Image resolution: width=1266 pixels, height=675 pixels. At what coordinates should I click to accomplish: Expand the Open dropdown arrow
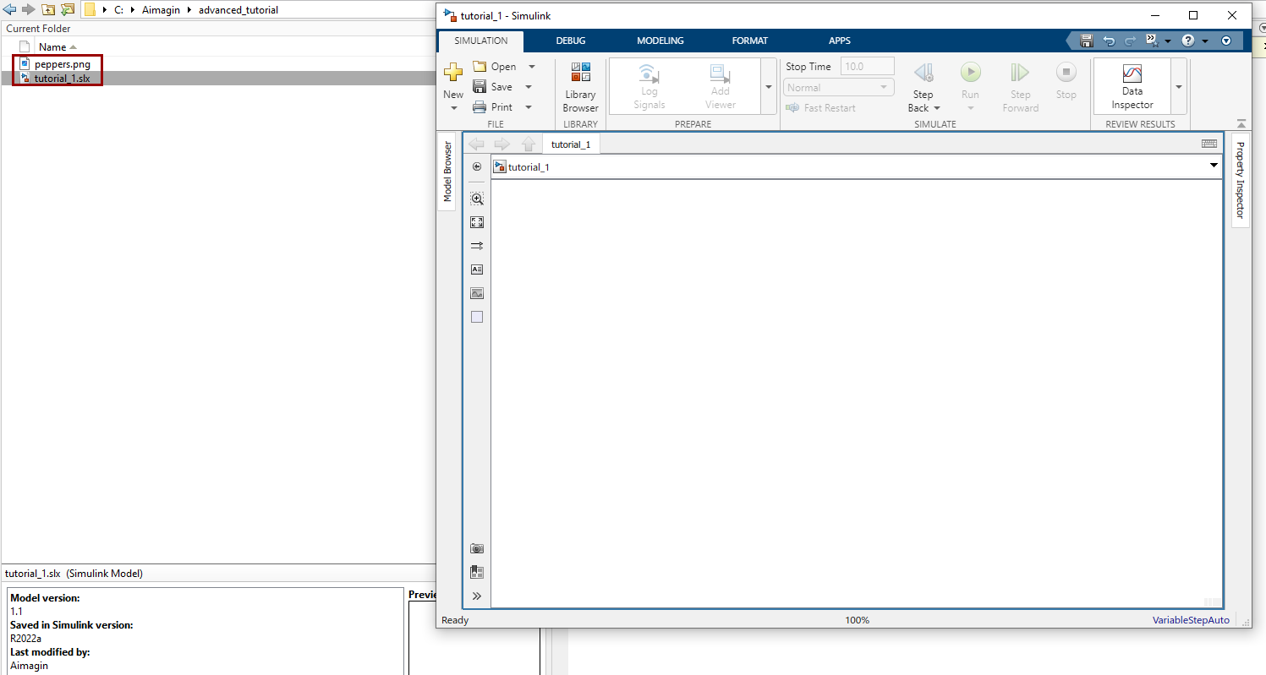532,67
